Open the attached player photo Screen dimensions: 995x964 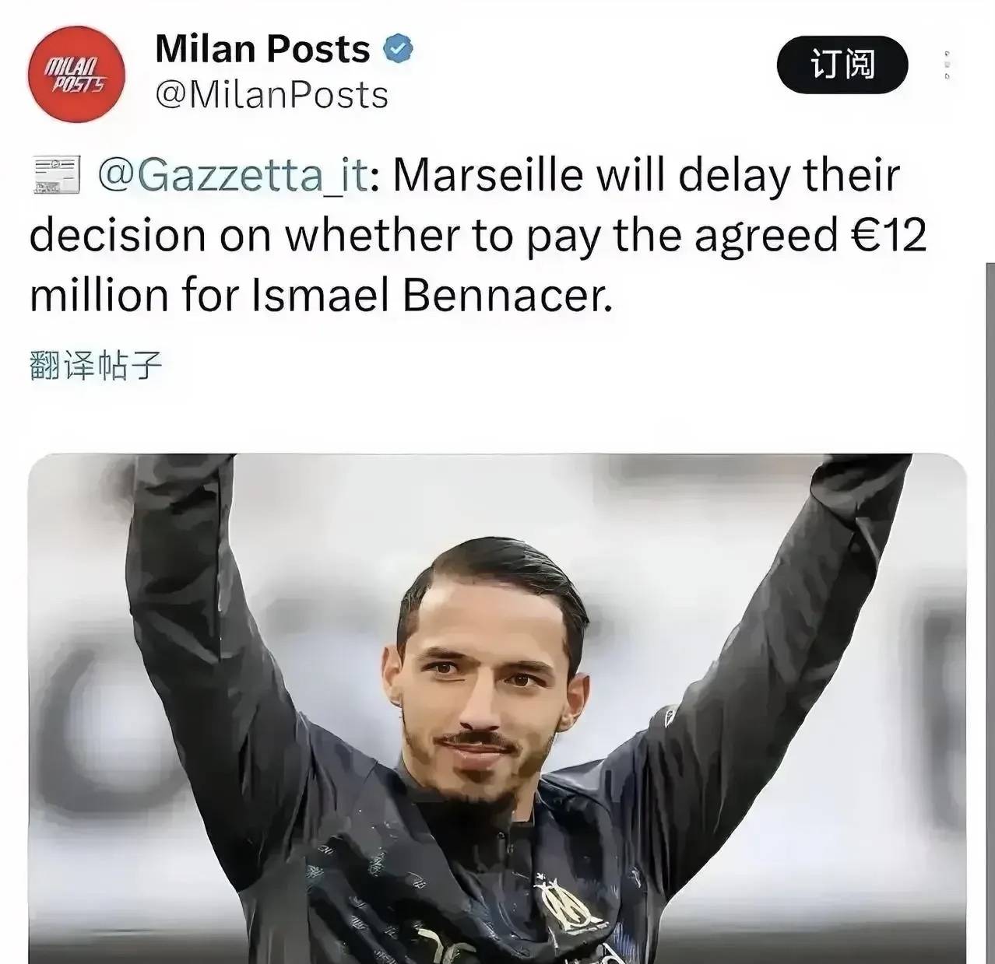pos(497,709)
